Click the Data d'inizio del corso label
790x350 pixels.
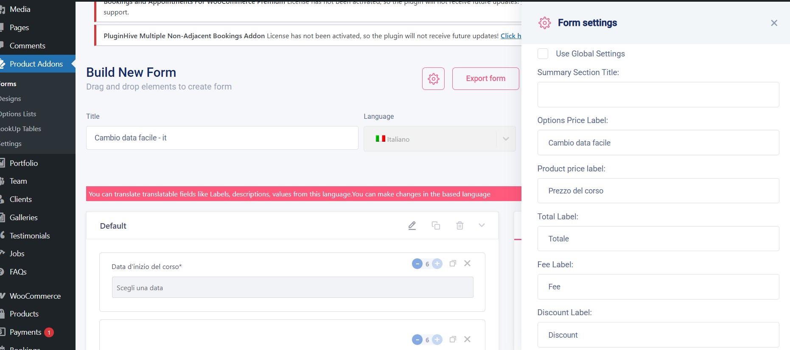pos(147,266)
